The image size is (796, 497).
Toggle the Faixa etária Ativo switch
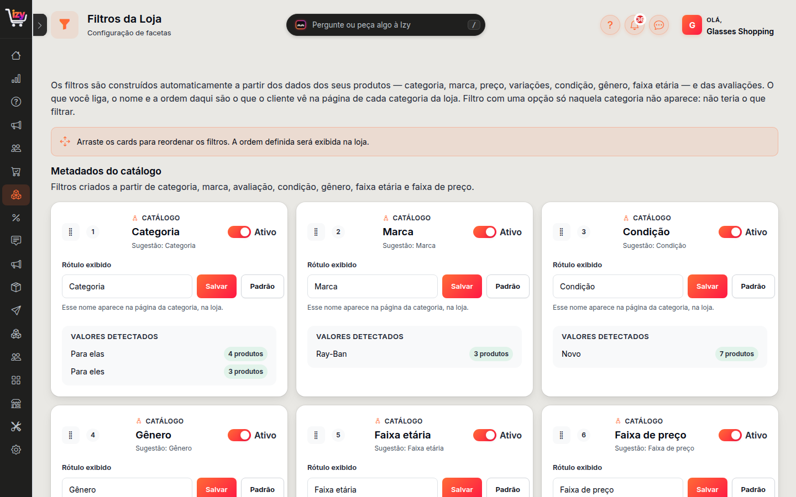point(485,435)
